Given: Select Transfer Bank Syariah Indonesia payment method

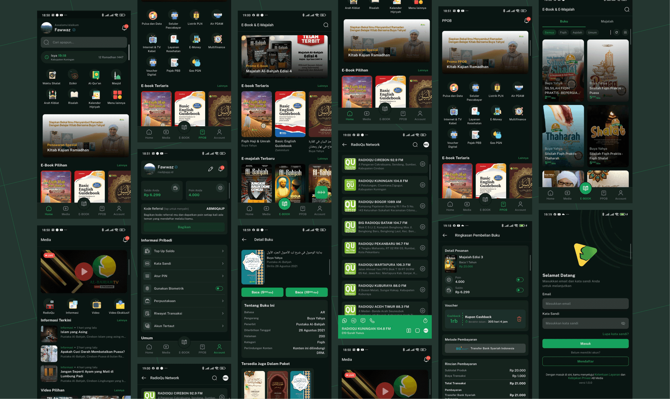Looking at the screenshot, I should coord(485,348).
